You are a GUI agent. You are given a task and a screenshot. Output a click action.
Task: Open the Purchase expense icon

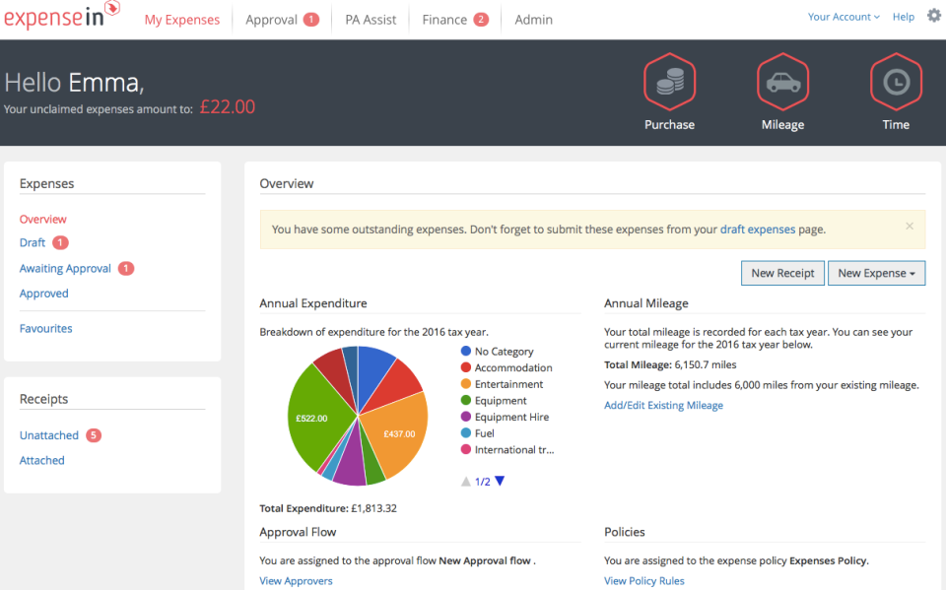point(669,82)
